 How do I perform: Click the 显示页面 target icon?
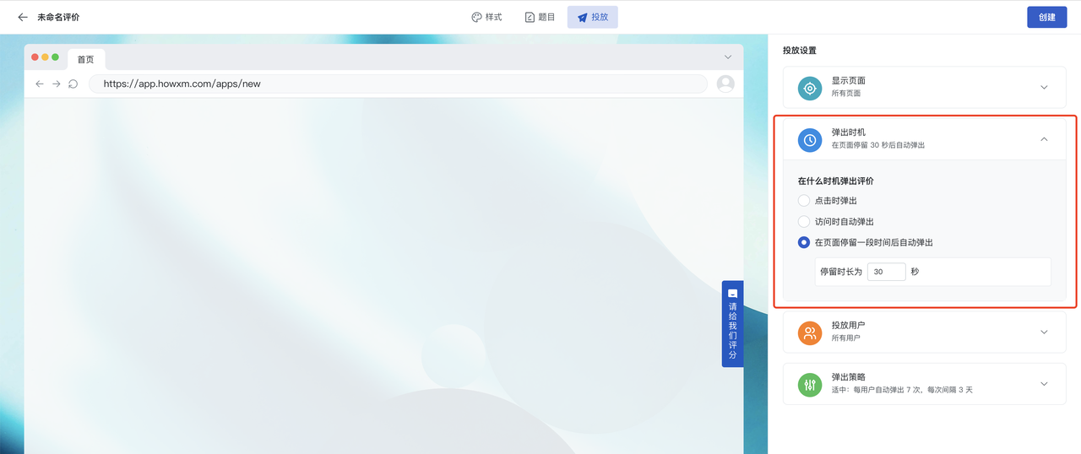click(x=810, y=88)
